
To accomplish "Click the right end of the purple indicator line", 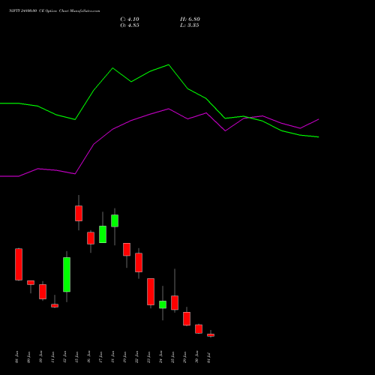I will (319, 119).
